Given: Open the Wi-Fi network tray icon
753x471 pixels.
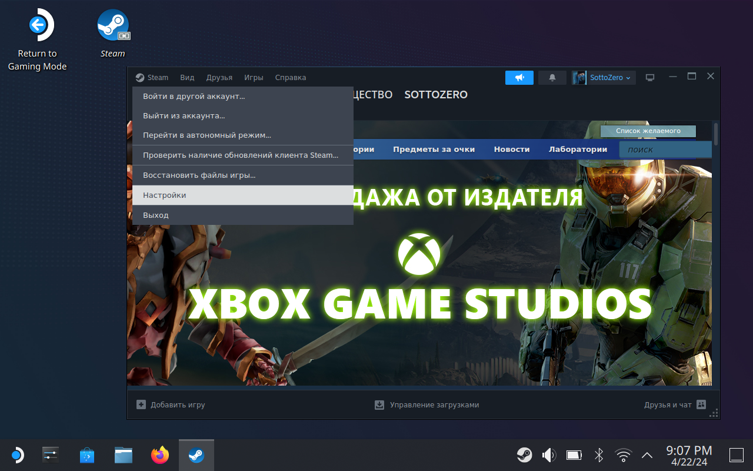Looking at the screenshot, I should pos(623,455).
